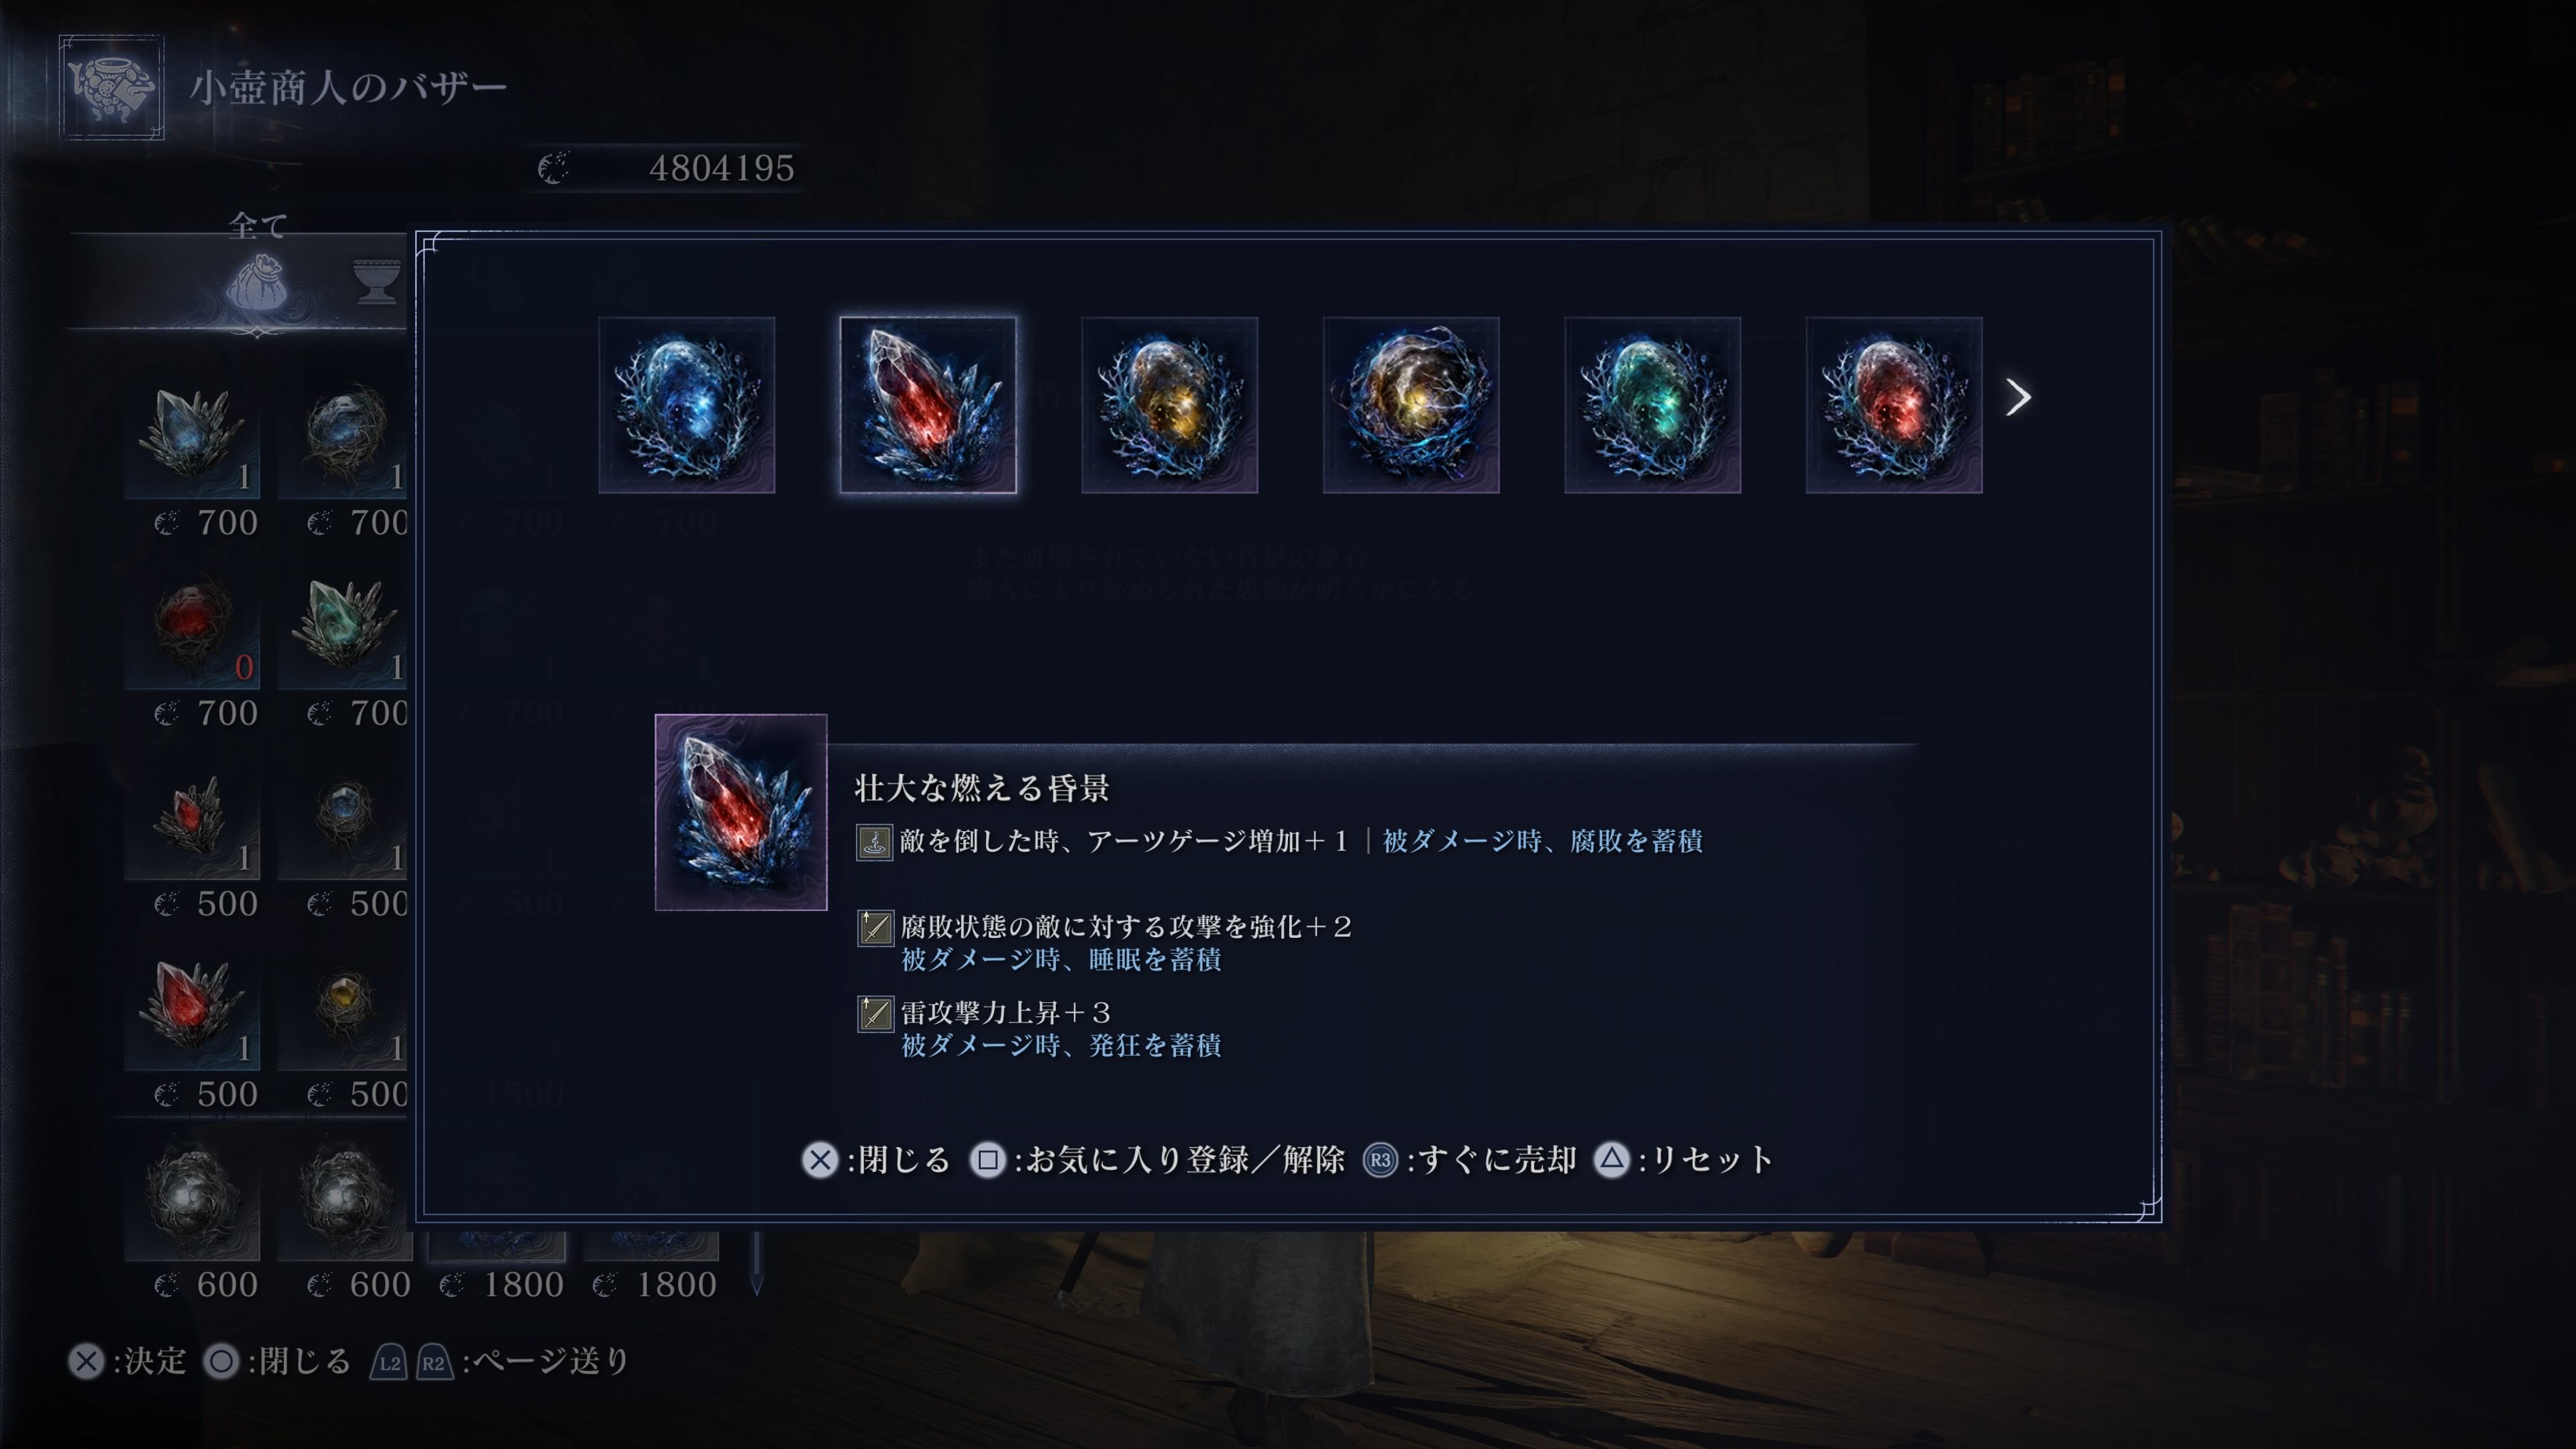2576x1449 pixels.
Task: Select the blue orb relic thumbnail
Action: click(686, 405)
